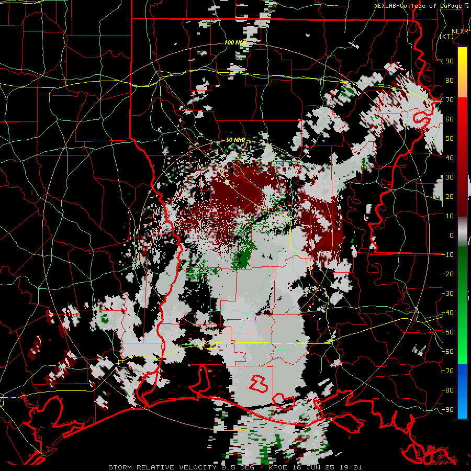Click the 70 value on the velocity scale
The image size is (471, 471).
(450, 100)
